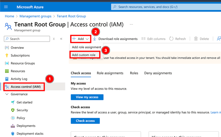The height and width of the screenshot is (137, 221).
Task: Click the top search resources field
Action: 165,7
